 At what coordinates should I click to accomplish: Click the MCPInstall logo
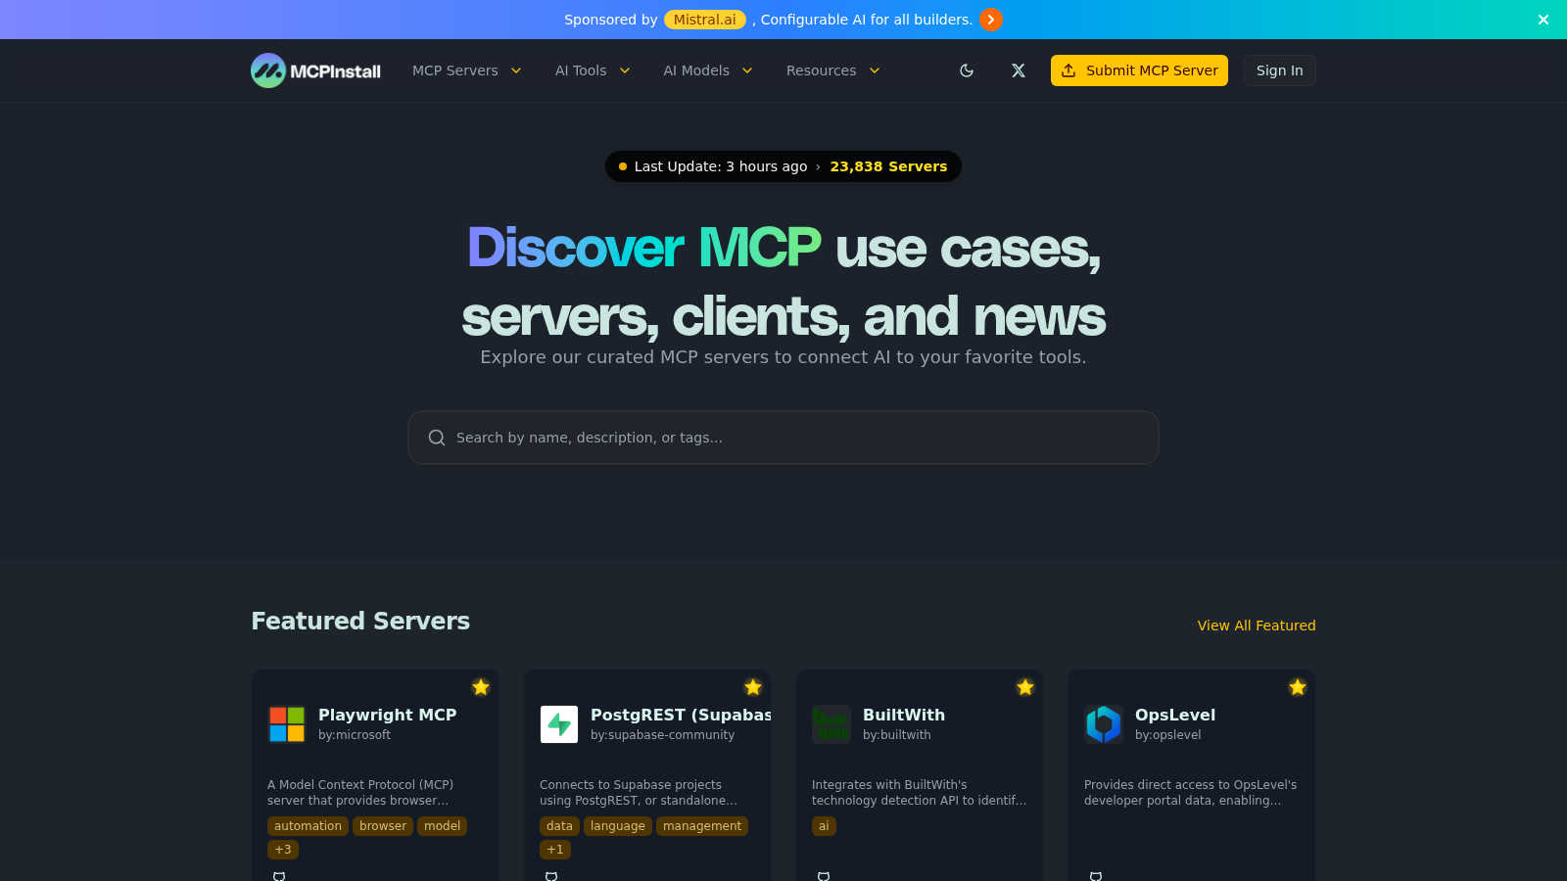(315, 70)
